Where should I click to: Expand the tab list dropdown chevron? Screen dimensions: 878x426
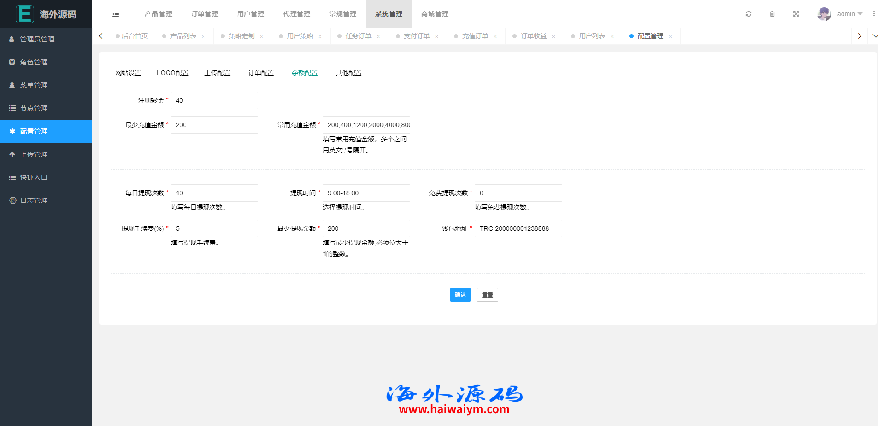(x=875, y=36)
